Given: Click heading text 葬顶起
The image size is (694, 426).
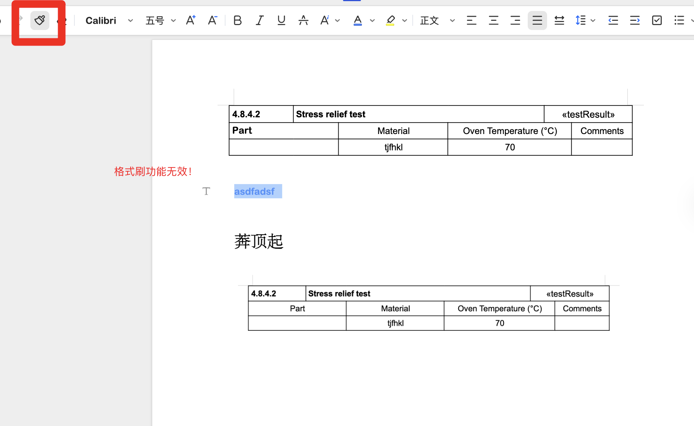Looking at the screenshot, I should click(x=259, y=241).
